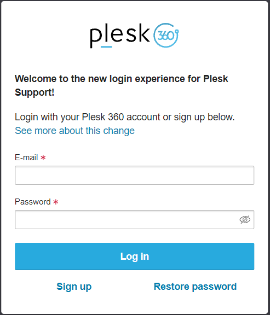Click the small dot on the 360 ring
This screenshot has width=270, height=315.
(177, 31)
